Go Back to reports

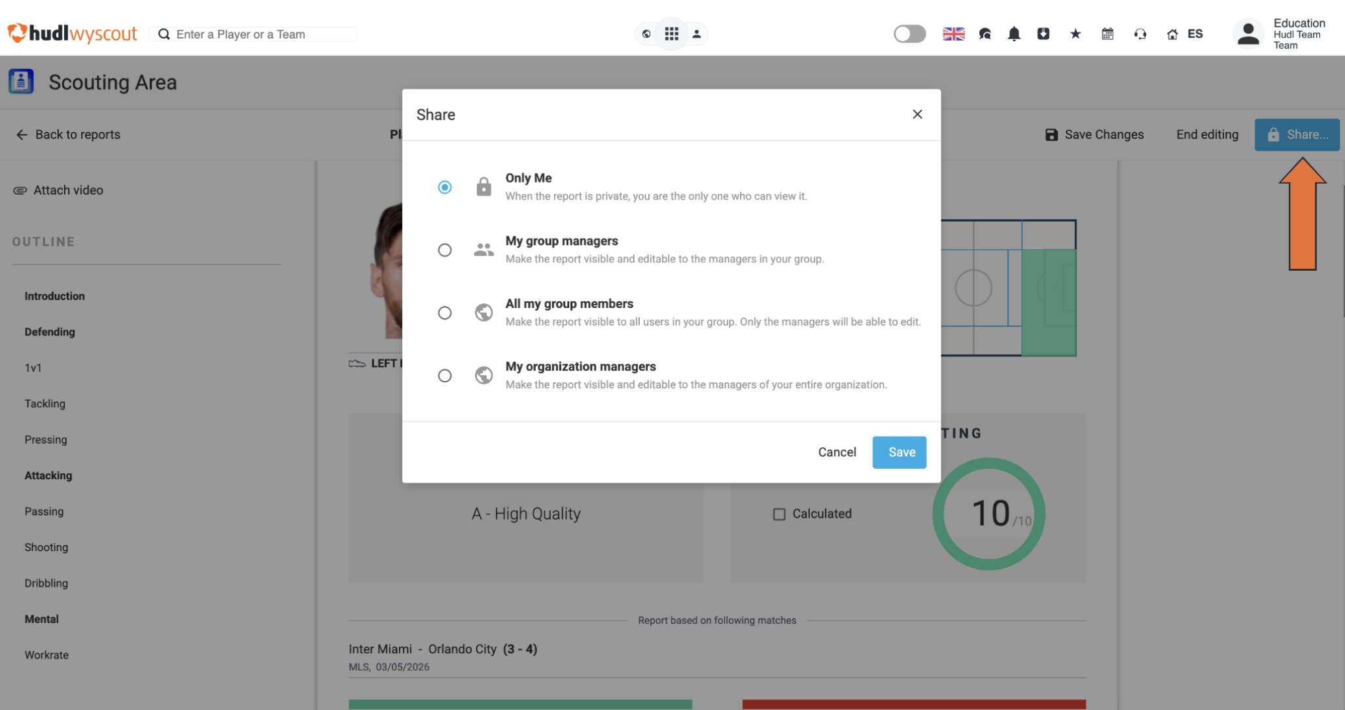[68, 135]
